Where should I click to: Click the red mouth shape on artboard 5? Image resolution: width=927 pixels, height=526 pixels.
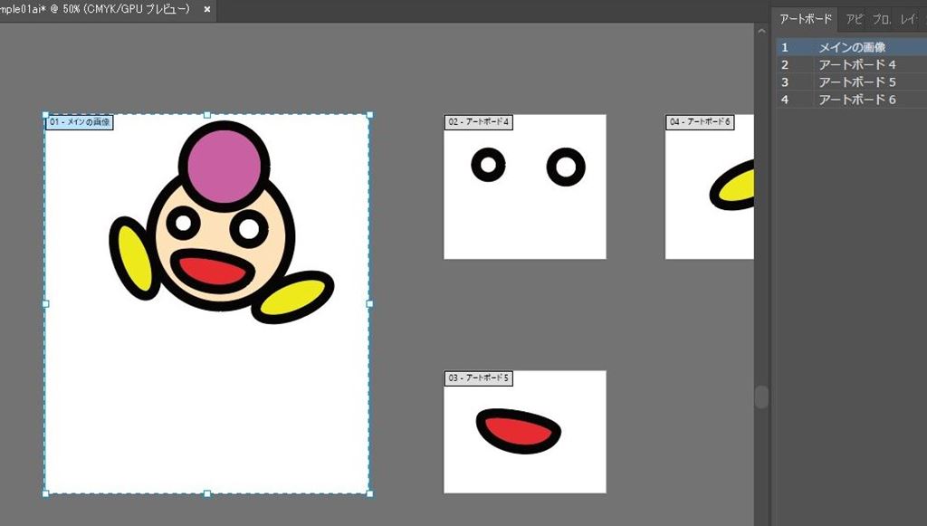518,431
